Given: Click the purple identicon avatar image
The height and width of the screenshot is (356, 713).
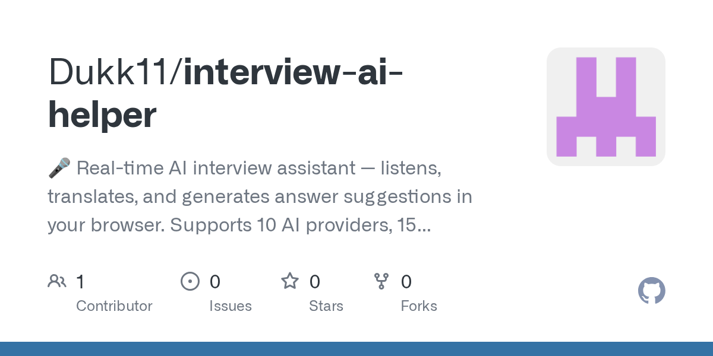Looking at the screenshot, I should tap(605, 107).
